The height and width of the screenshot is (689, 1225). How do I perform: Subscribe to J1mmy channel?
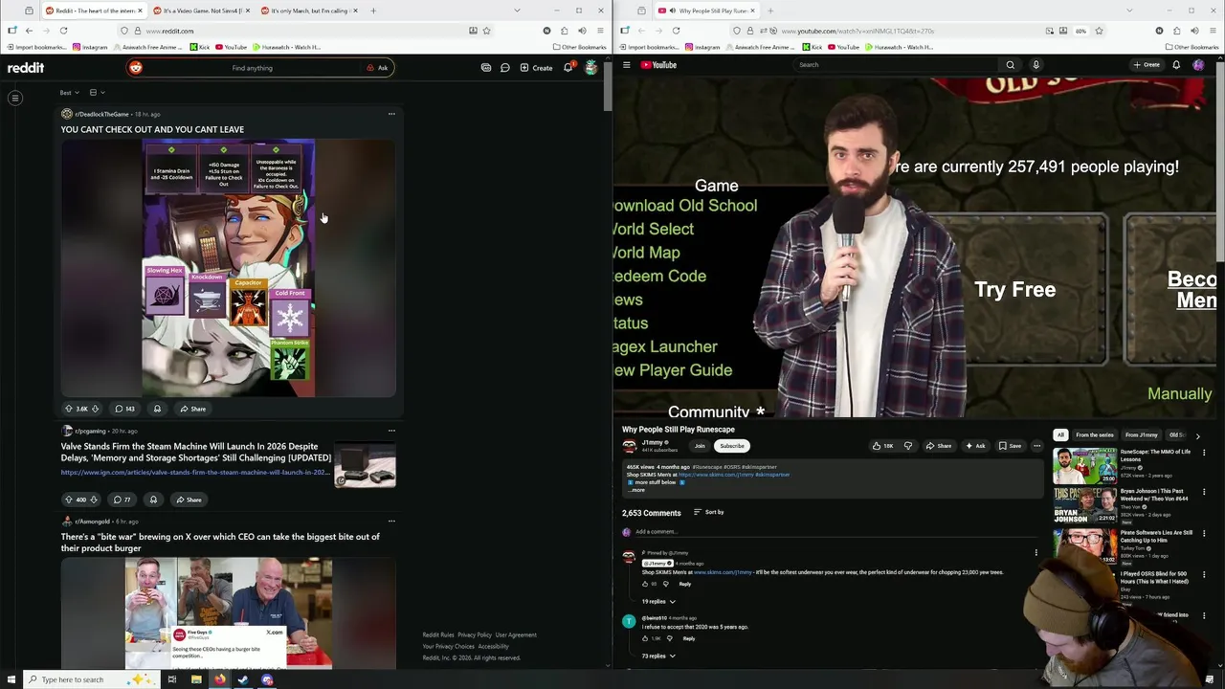[732, 446]
